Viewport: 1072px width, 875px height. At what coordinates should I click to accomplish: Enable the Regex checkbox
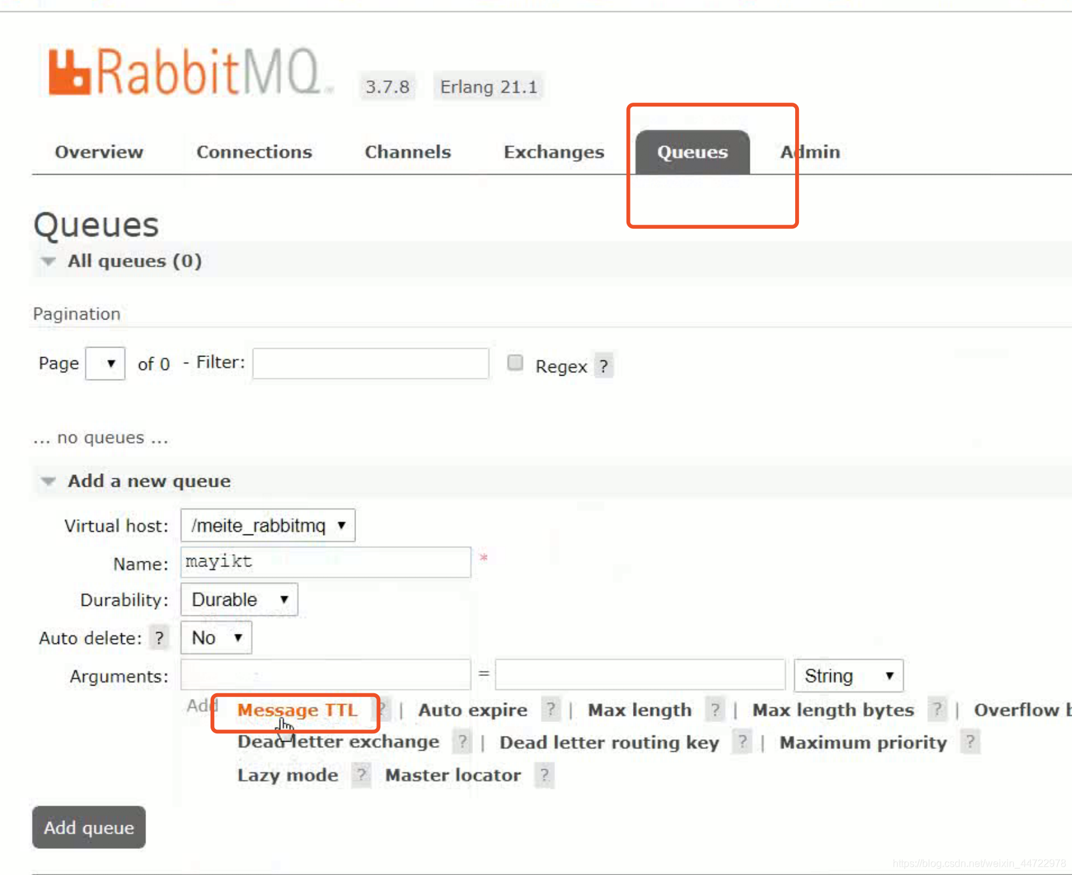coord(515,363)
